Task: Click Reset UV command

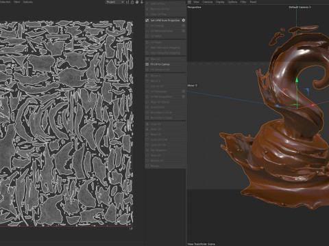Action: click(x=165, y=135)
